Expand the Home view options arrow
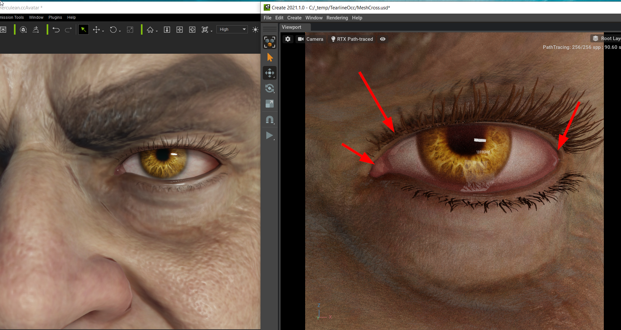The height and width of the screenshot is (330, 621). [157, 31]
